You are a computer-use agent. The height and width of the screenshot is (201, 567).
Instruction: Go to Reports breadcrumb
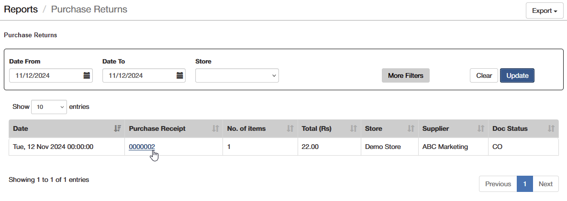21,10
